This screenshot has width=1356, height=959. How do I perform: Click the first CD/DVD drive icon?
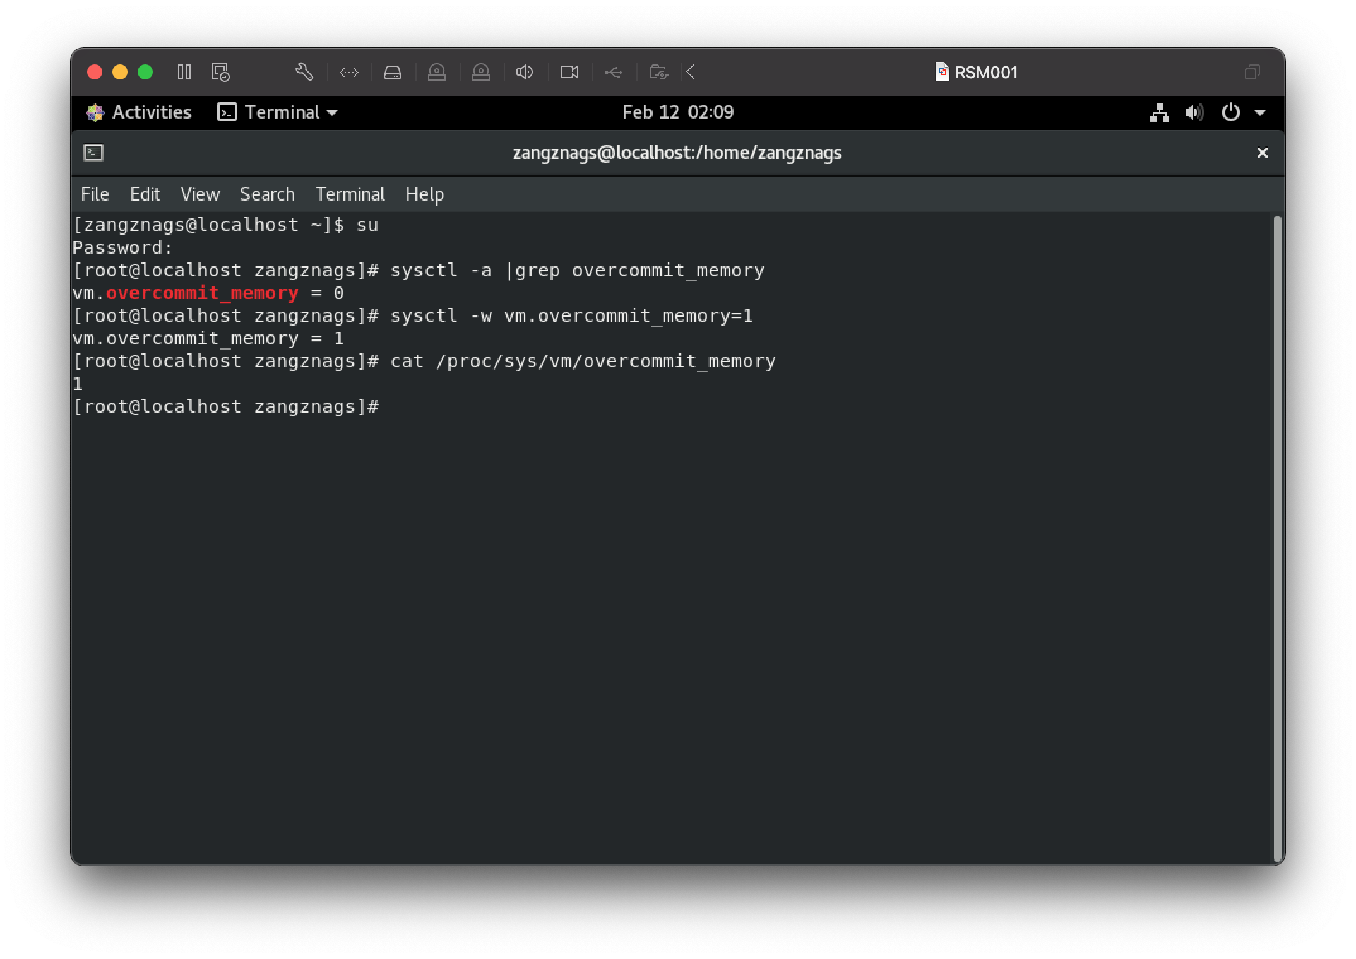click(437, 73)
